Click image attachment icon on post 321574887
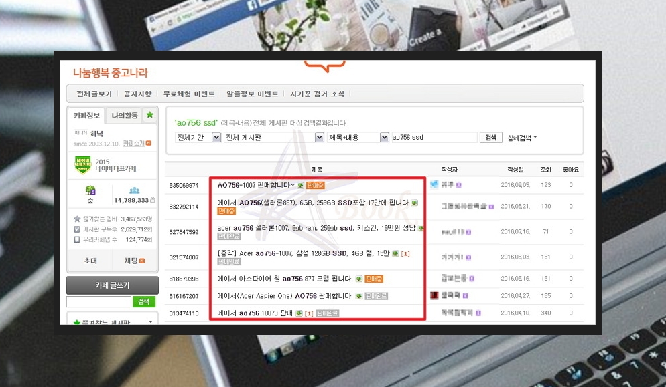This screenshot has height=387, width=666. (395, 253)
